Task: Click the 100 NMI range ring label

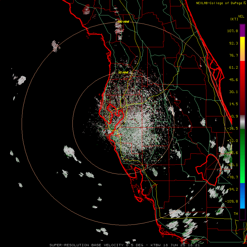Action: pyautogui.click(x=123, y=22)
